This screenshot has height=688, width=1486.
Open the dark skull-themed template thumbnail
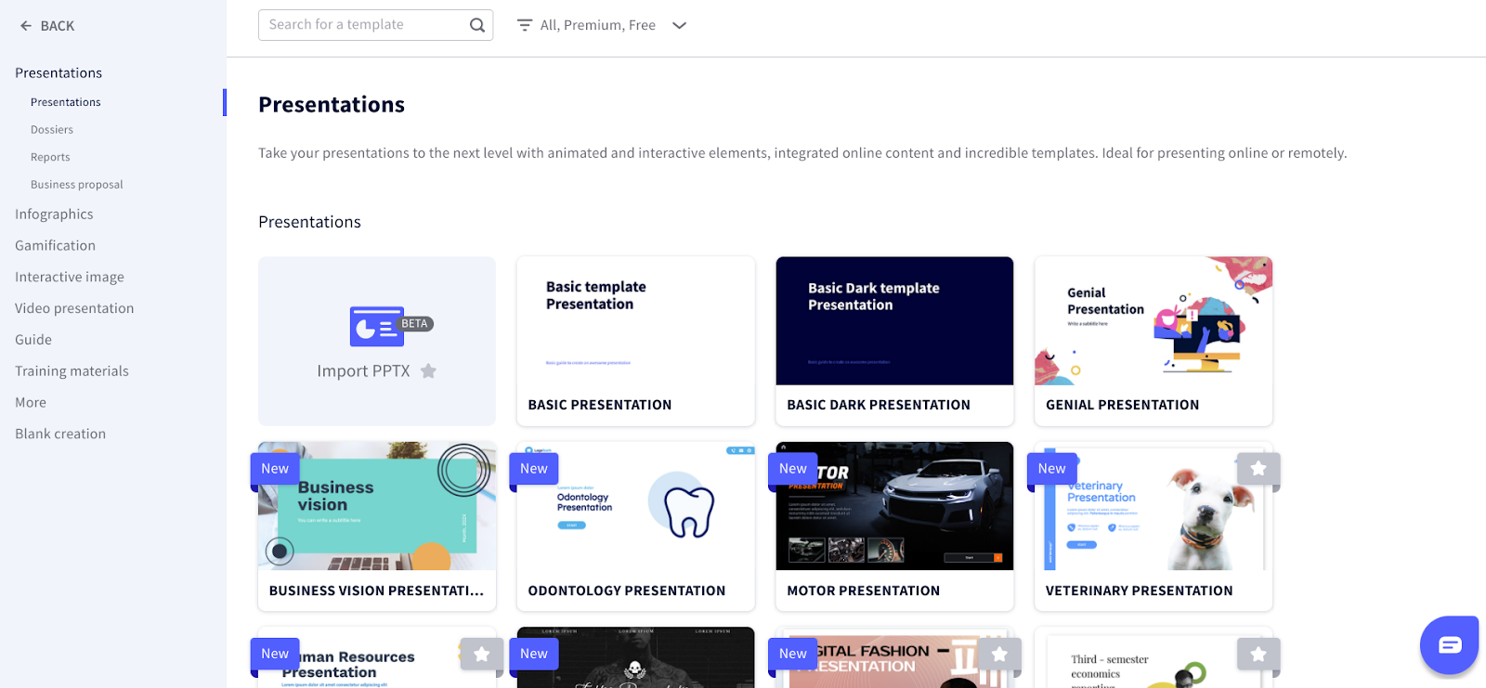635,658
